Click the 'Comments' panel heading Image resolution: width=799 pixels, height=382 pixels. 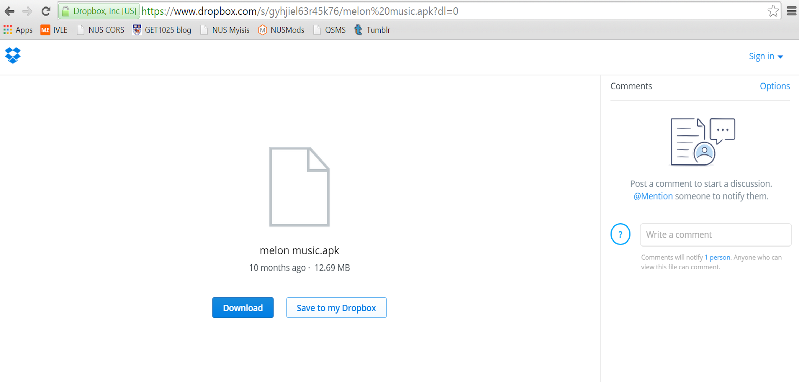[631, 86]
